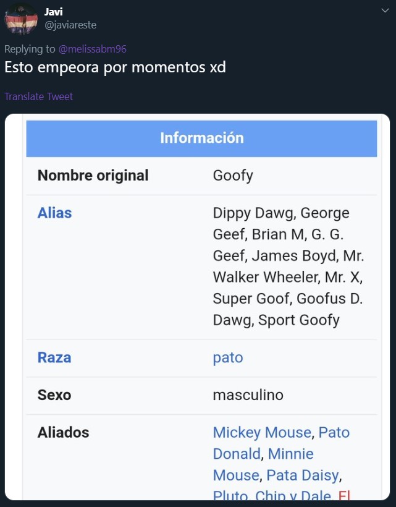Open Mickey Mouse ally link

coord(262,433)
